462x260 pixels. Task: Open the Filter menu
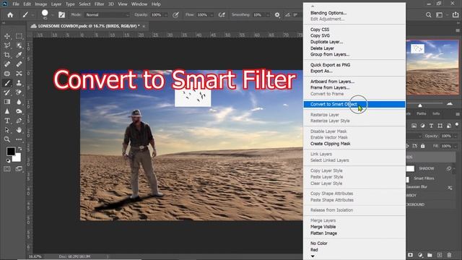coord(99,4)
